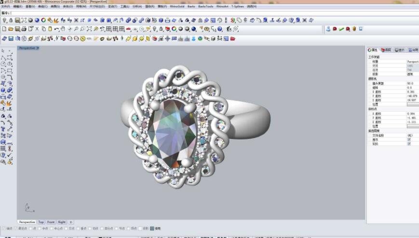The height and width of the screenshot is (238, 419).
Task: Open the Perspective viewport title dropdown arrow
Action: pos(38,48)
